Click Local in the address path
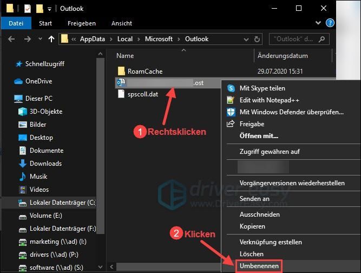Image resolution: width=361 pixels, height=273 pixels. pyautogui.click(x=125, y=39)
